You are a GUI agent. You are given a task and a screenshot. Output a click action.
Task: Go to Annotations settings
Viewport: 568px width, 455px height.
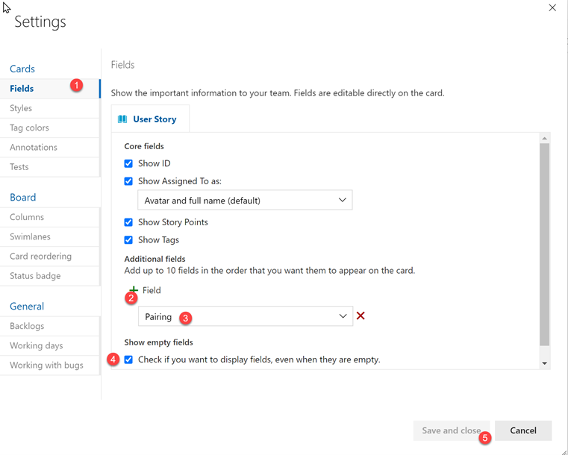[x=50, y=148]
